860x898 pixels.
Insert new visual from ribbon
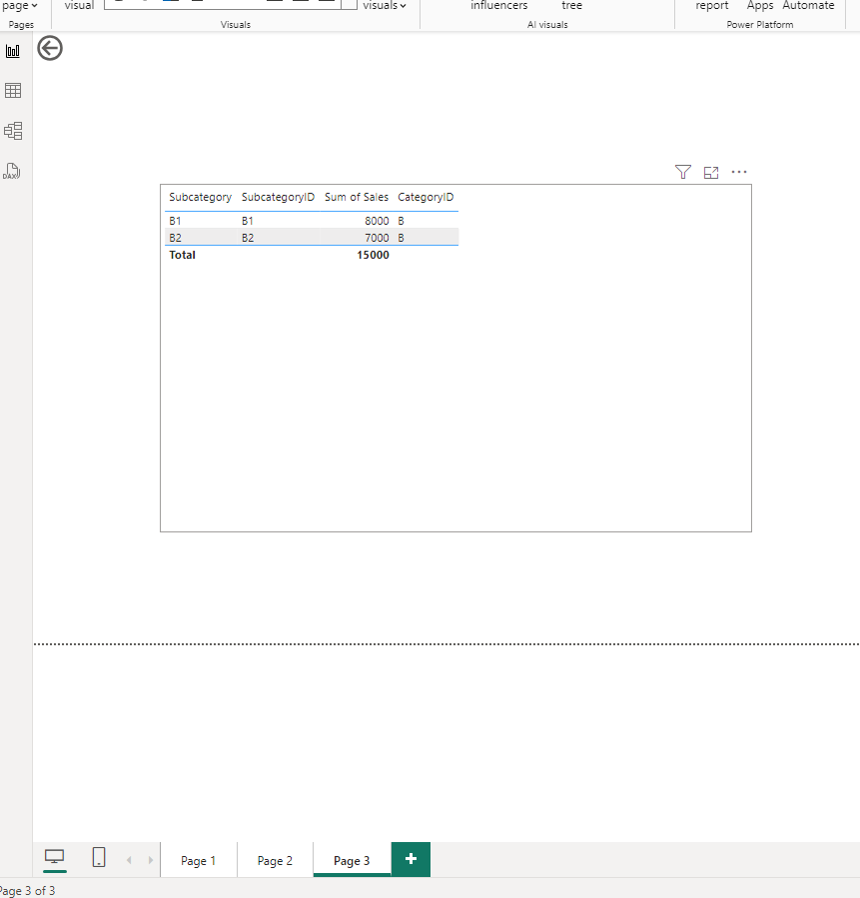pos(79,6)
